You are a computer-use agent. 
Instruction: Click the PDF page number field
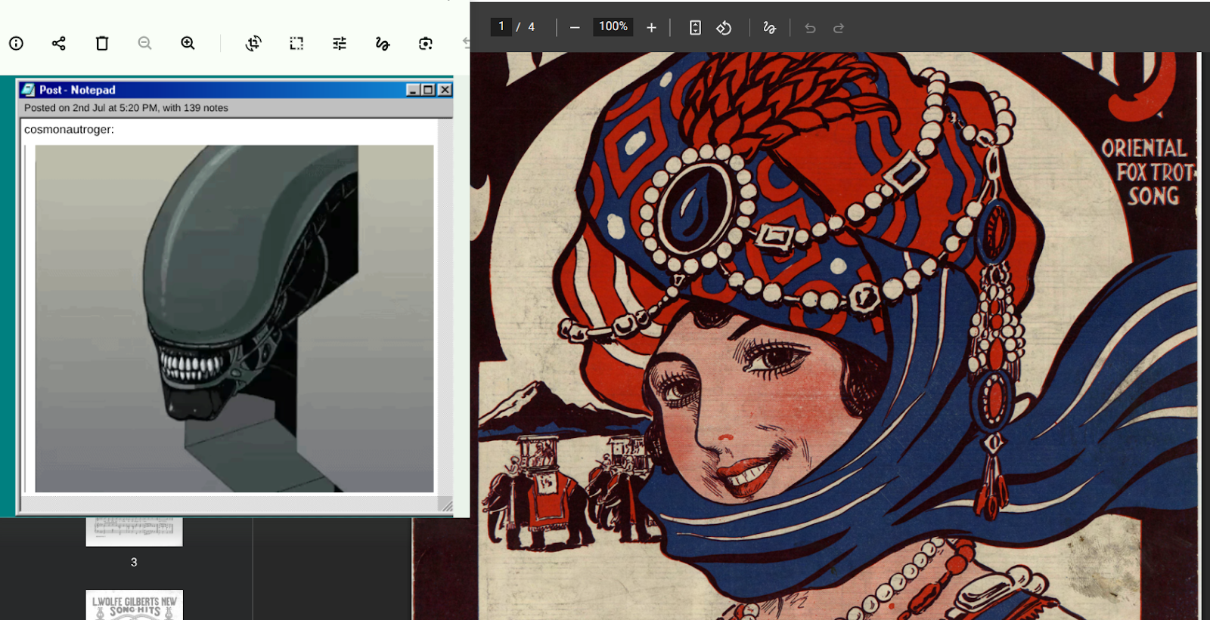tap(501, 26)
